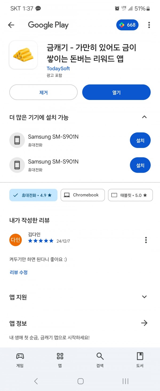Select the 휴대전화 4.9 rating chip
The height and width of the screenshot is (391, 160).
pyautogui.click(x=33, y=195)
